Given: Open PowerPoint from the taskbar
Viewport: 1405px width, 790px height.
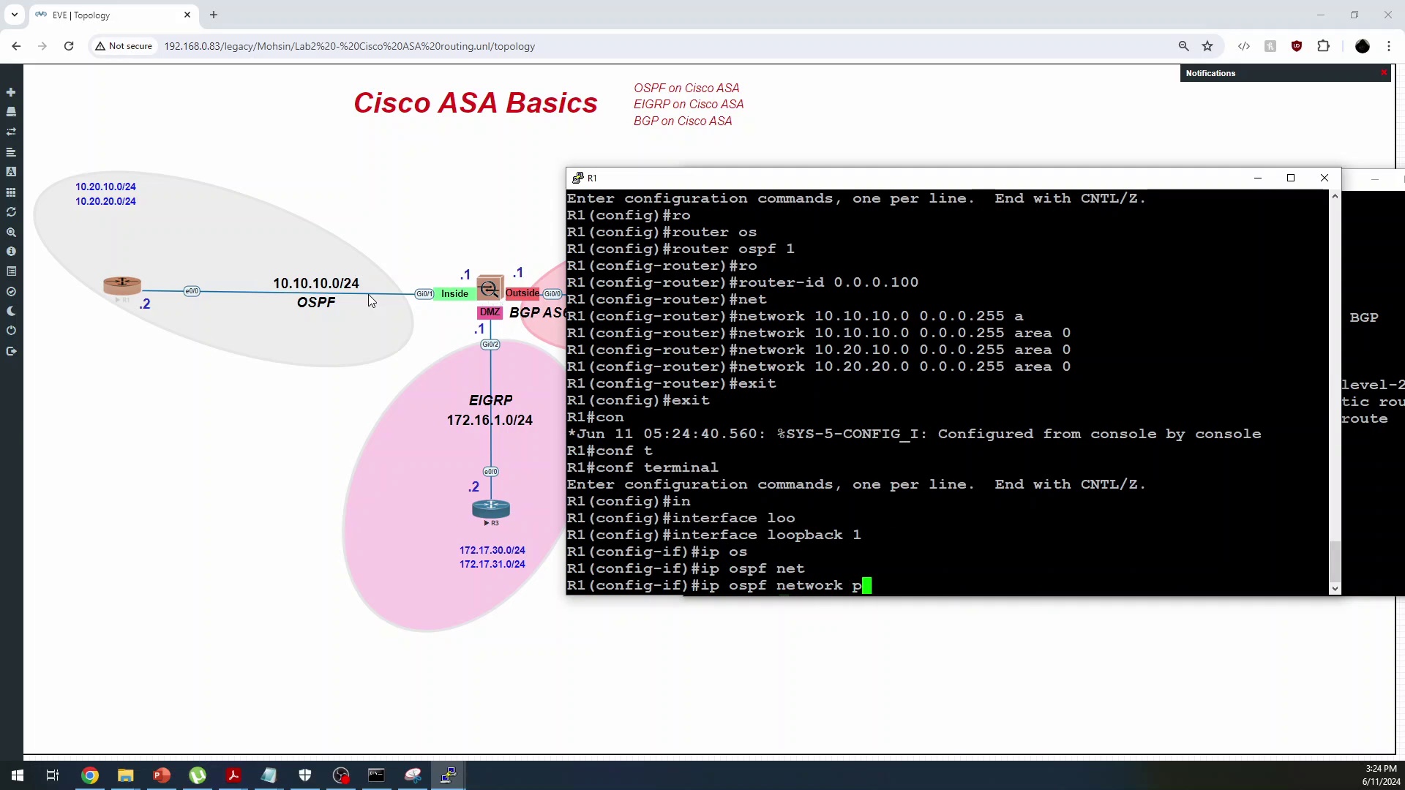Looking at the screenshot, I should tap(162, 775).
